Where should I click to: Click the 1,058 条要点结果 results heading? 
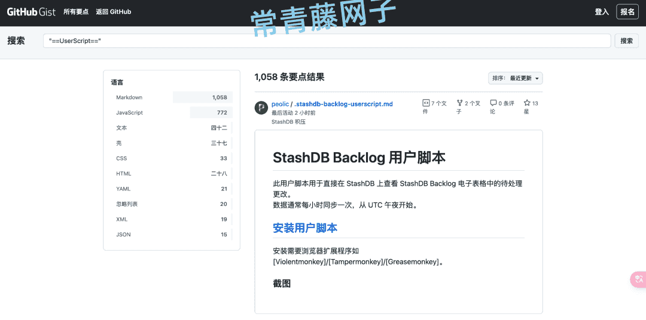[290, 77]
